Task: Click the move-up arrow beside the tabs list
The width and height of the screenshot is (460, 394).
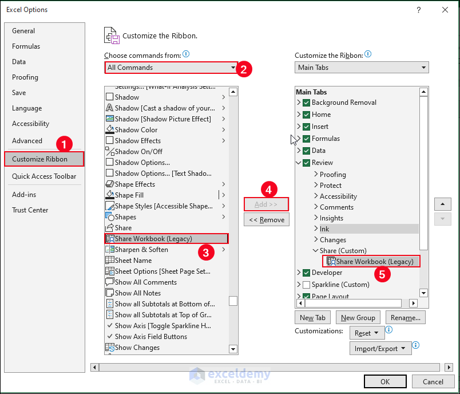Action: [442, 204]
